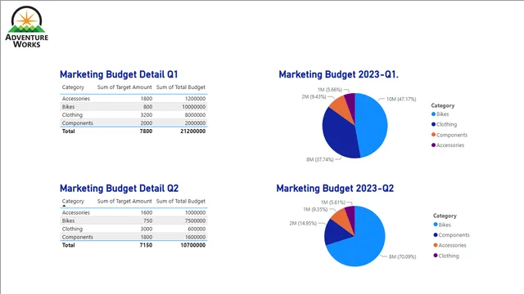The width and height of the screenshot is (524, 294).
Task: Click the 1M (5.61%) data label
Action: click(x=333, y=203)
